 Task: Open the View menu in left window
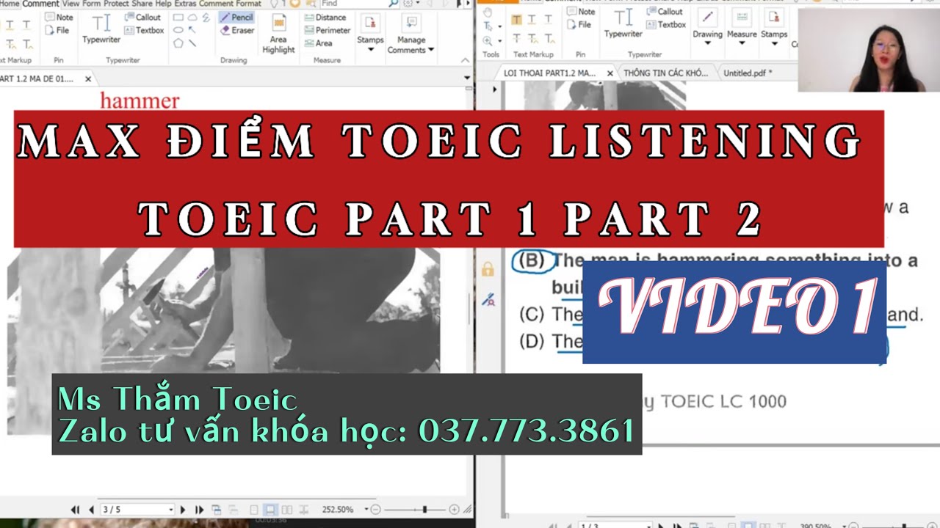click(x=71, y=4)
